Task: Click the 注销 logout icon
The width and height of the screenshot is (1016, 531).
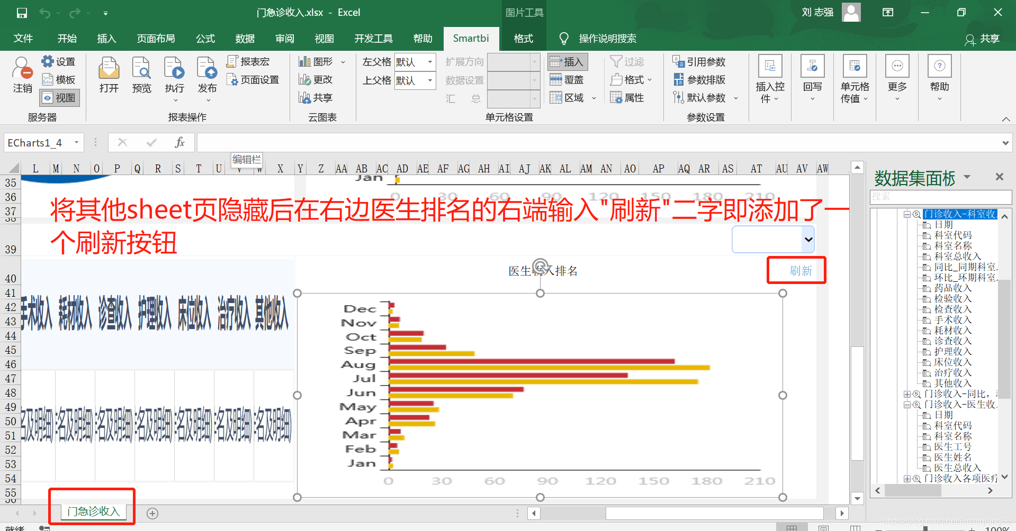Action: tap(23, 75)
